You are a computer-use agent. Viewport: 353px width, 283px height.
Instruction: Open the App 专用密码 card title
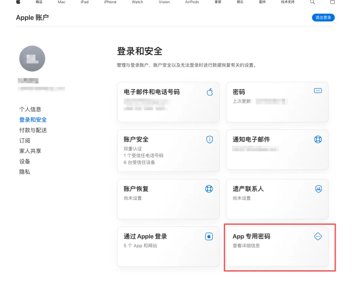click(251, 236)
